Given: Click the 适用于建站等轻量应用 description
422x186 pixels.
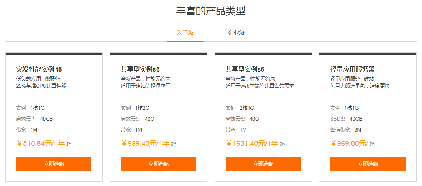Looking at the screenshot, I should (146, 86).
